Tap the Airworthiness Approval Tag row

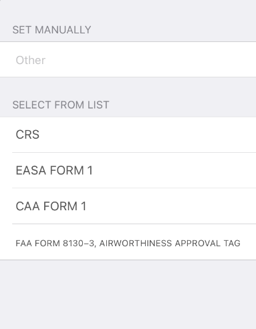pos(128,242)
